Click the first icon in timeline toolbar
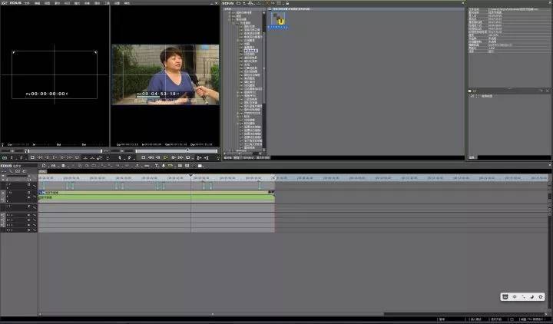 tap(44, 166)
